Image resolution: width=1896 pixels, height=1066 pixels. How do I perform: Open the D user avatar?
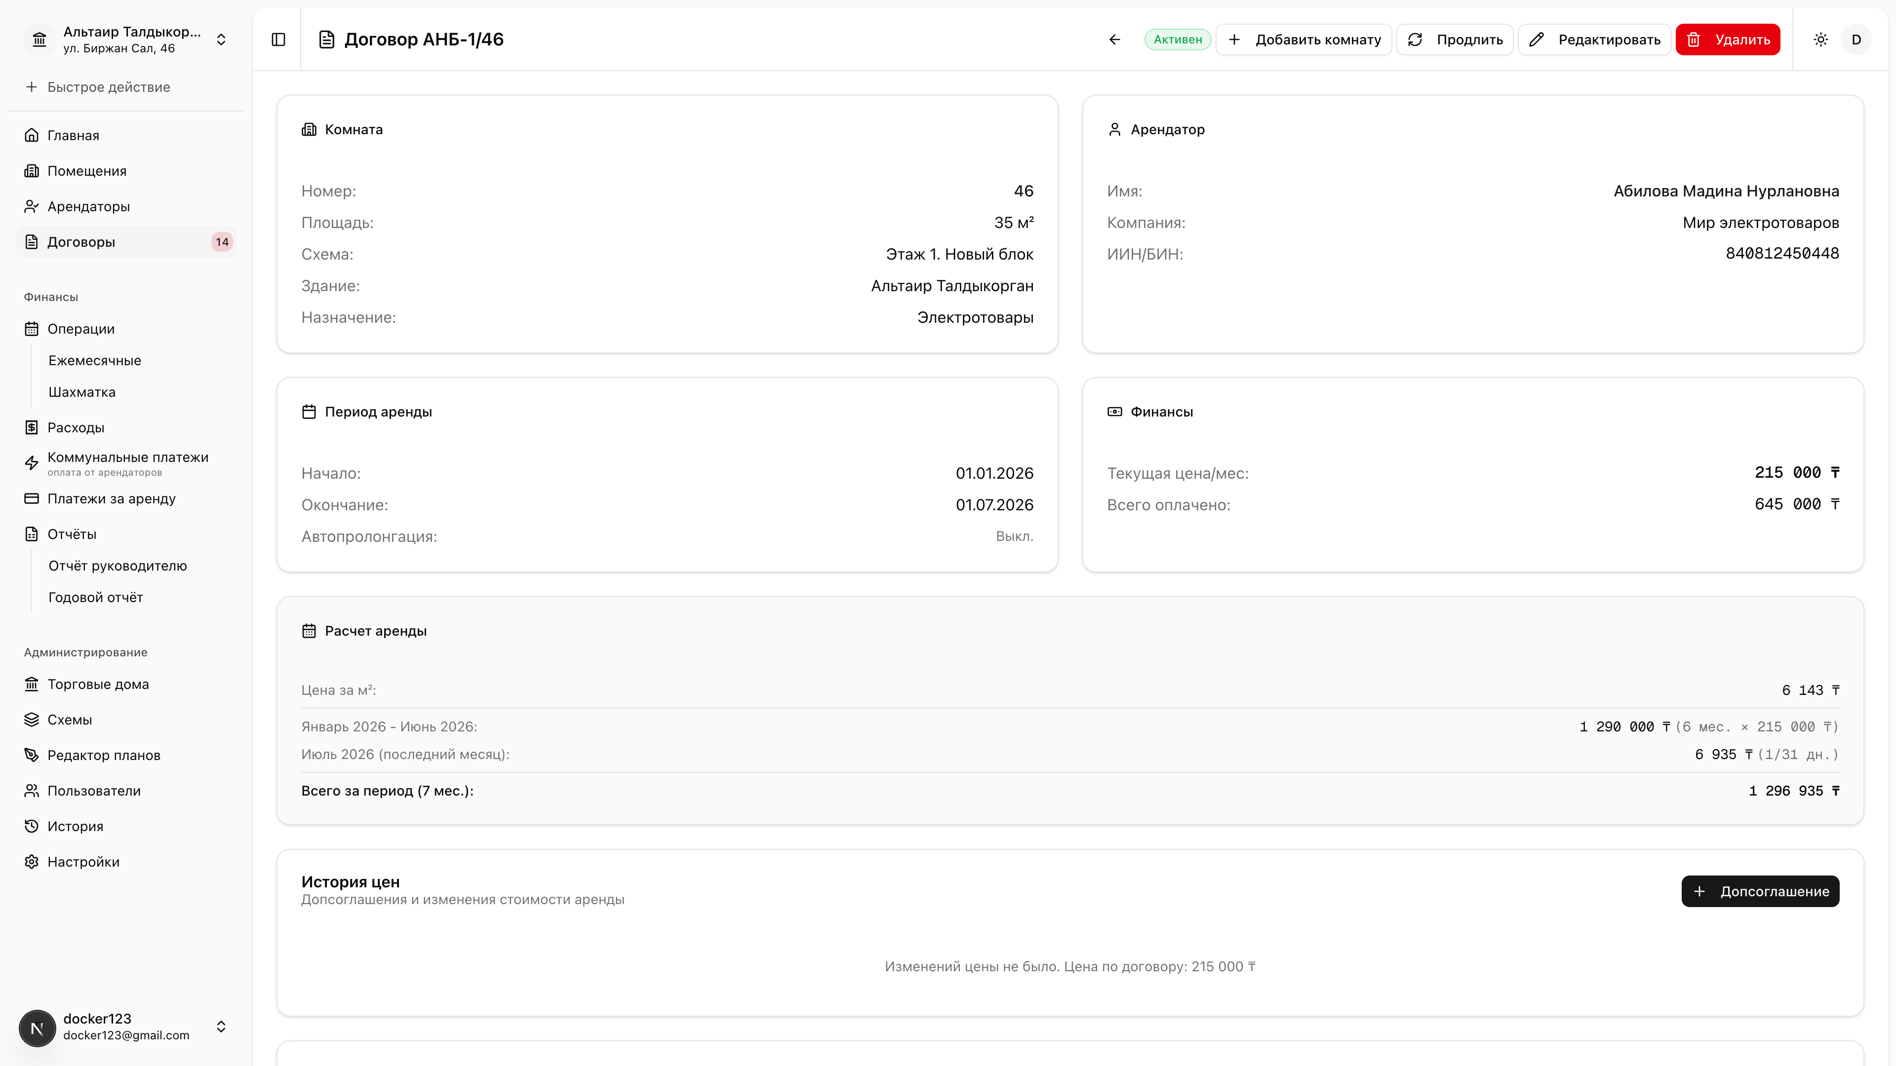tap(1856, 39)
